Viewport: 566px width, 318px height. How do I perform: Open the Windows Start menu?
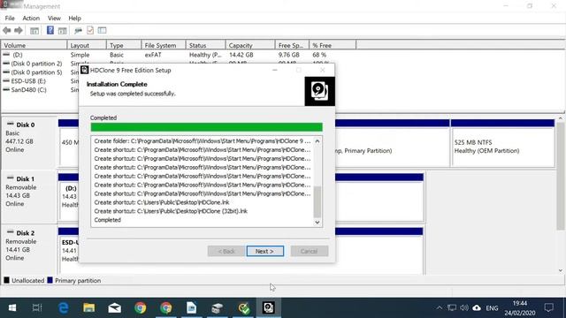(11, 308)
